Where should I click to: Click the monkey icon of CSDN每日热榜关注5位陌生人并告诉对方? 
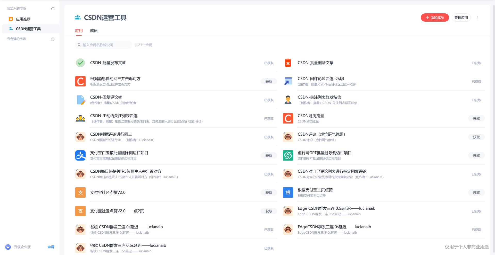click(80, 174)
